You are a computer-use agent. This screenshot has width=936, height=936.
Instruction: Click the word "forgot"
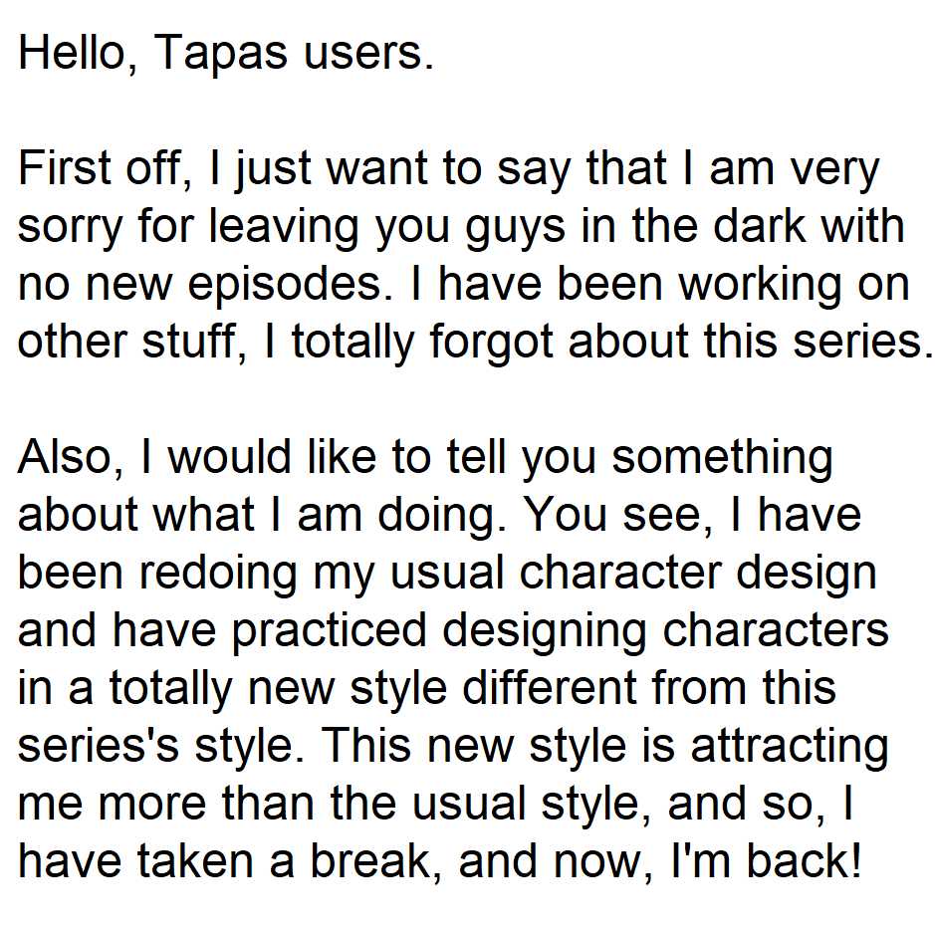pos(492,342)
